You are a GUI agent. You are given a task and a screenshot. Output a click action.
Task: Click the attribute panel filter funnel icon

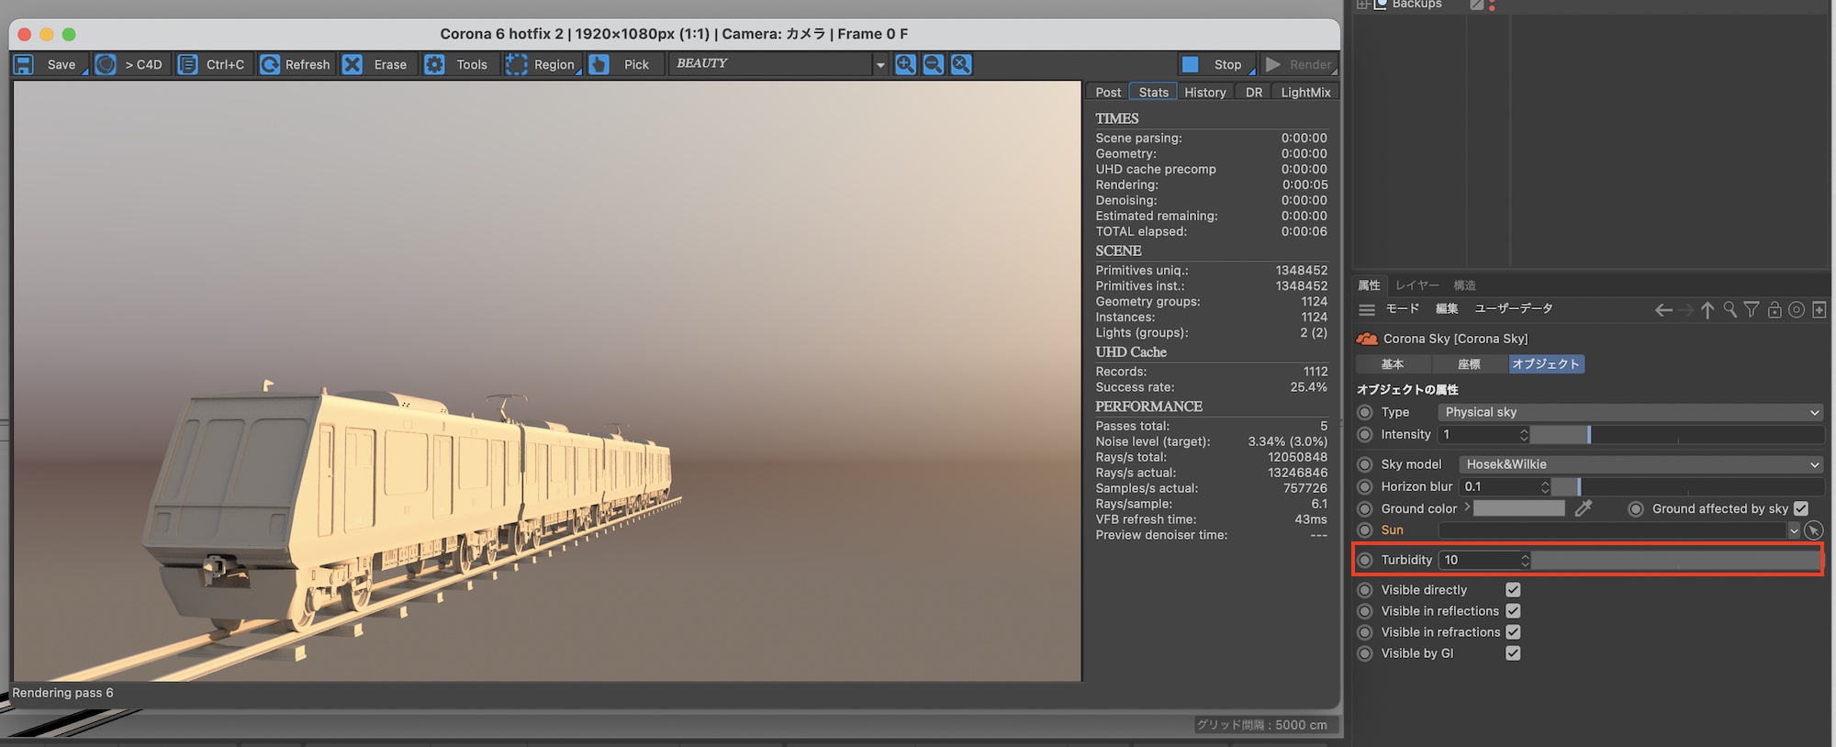(x=1752, y=310)
